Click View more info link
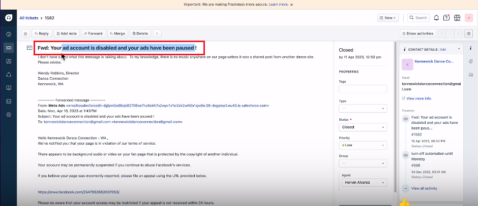The width and height of the screenshot is (478, 206). (419, 98)
